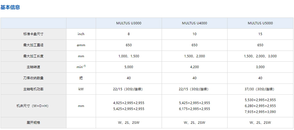Click the kW unit cell
This screenshot has height=130, width=294.
click(x=81, y=89)
